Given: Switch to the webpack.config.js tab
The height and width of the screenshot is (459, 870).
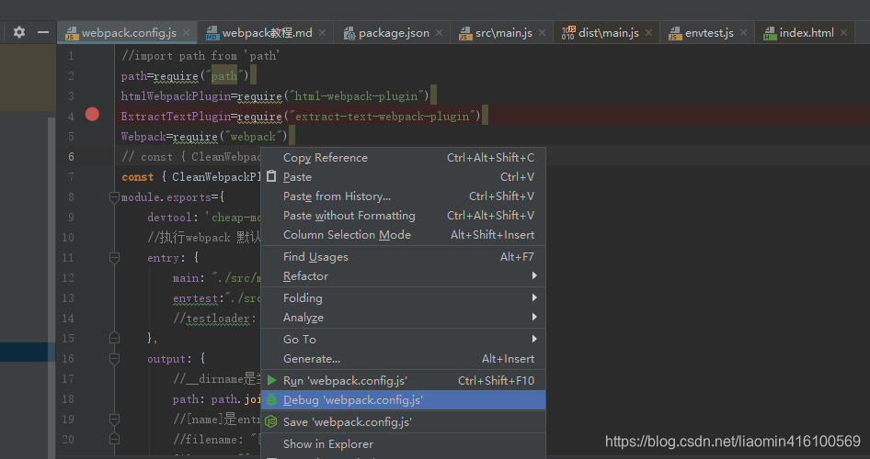Looking at the screenshot, I should (x=129, y=33).
